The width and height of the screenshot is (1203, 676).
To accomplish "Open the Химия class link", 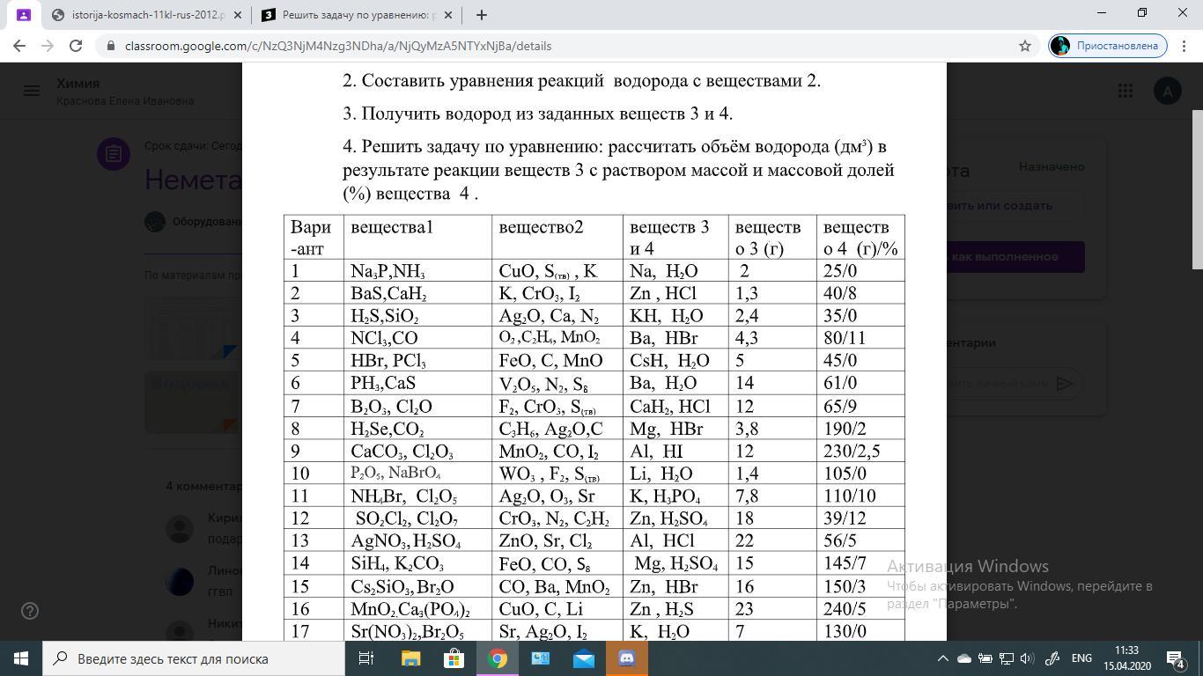I will pos(77,84).
